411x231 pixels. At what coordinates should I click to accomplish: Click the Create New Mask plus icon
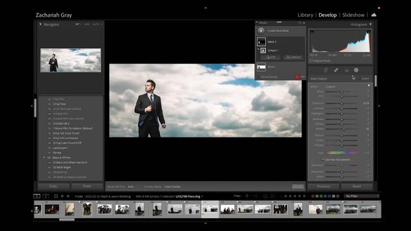click(261, 31)
